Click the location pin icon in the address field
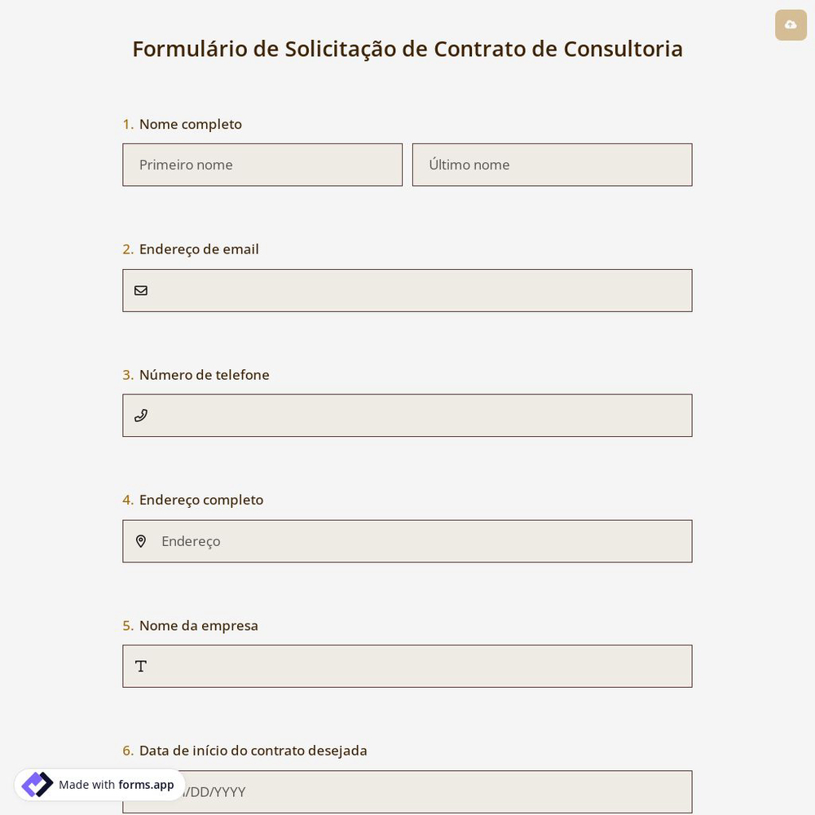The image size is (815, 815). tap(141, 540)
